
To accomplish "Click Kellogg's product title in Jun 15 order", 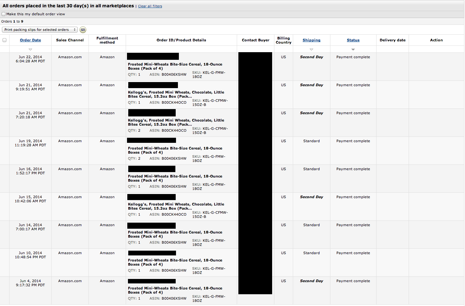I will click(176, 206).
